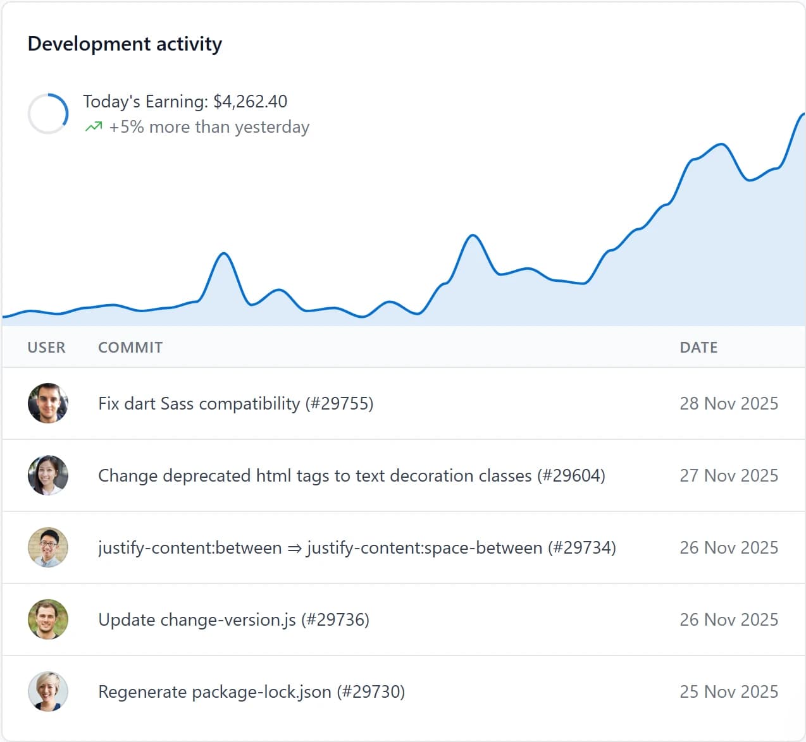Open the justify-content:space-between (#29734) commit
The height and width of the screenshot is (742, 806).
click(357, 547)
